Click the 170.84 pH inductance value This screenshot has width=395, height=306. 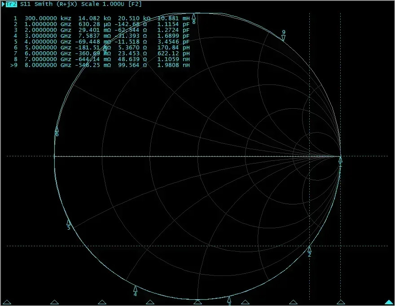[x=173, y=48]
